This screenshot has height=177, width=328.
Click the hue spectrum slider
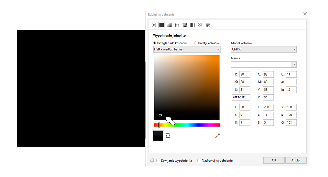pos(187,125)
